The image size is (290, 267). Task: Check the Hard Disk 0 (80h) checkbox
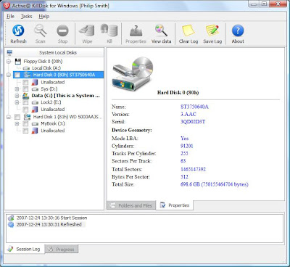pos(17,75)
